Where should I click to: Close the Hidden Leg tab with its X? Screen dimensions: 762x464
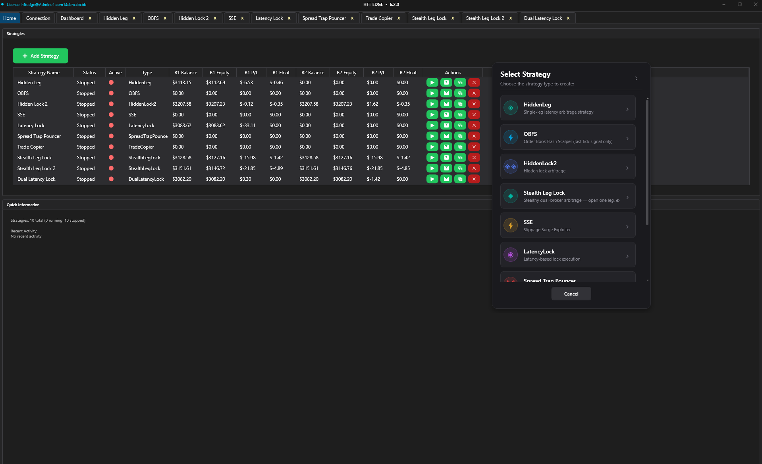[134, 18]
